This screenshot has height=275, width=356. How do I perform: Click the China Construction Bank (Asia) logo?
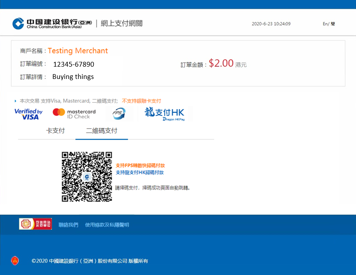point(52,24)
